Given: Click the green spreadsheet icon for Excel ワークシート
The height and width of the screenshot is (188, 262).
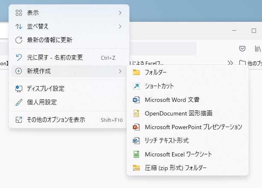Looking at the screenshot, I should (x=136, y=154).
